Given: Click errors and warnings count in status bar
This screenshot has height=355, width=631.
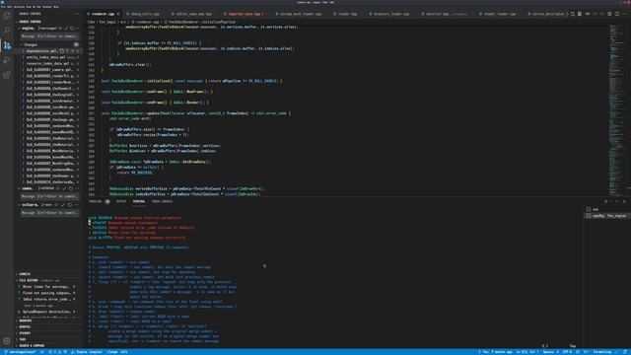Looking at the screenshot, I should [57, 352].
